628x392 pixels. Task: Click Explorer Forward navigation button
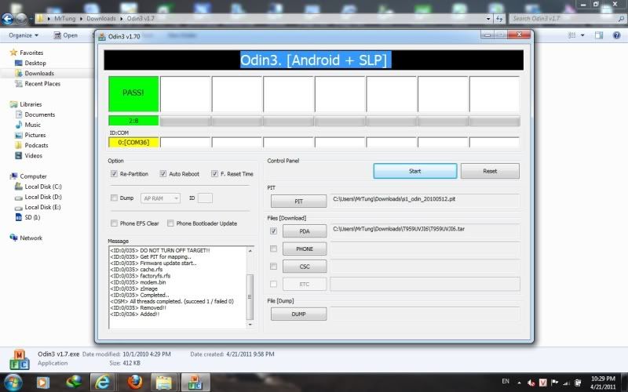pyautogui.click(x=21, y=18)
